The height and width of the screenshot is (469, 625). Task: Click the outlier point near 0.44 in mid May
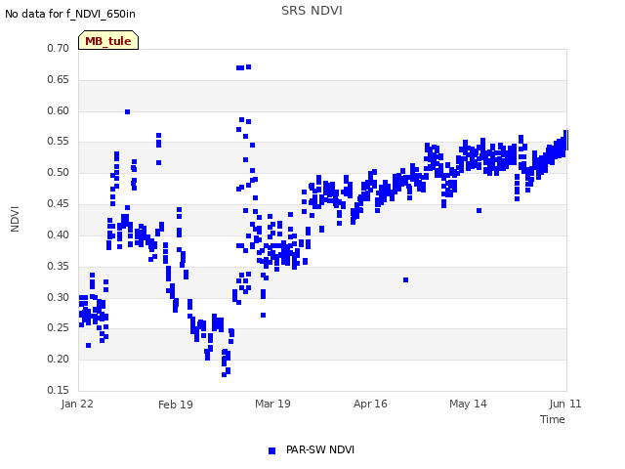[x=479, y=211]
